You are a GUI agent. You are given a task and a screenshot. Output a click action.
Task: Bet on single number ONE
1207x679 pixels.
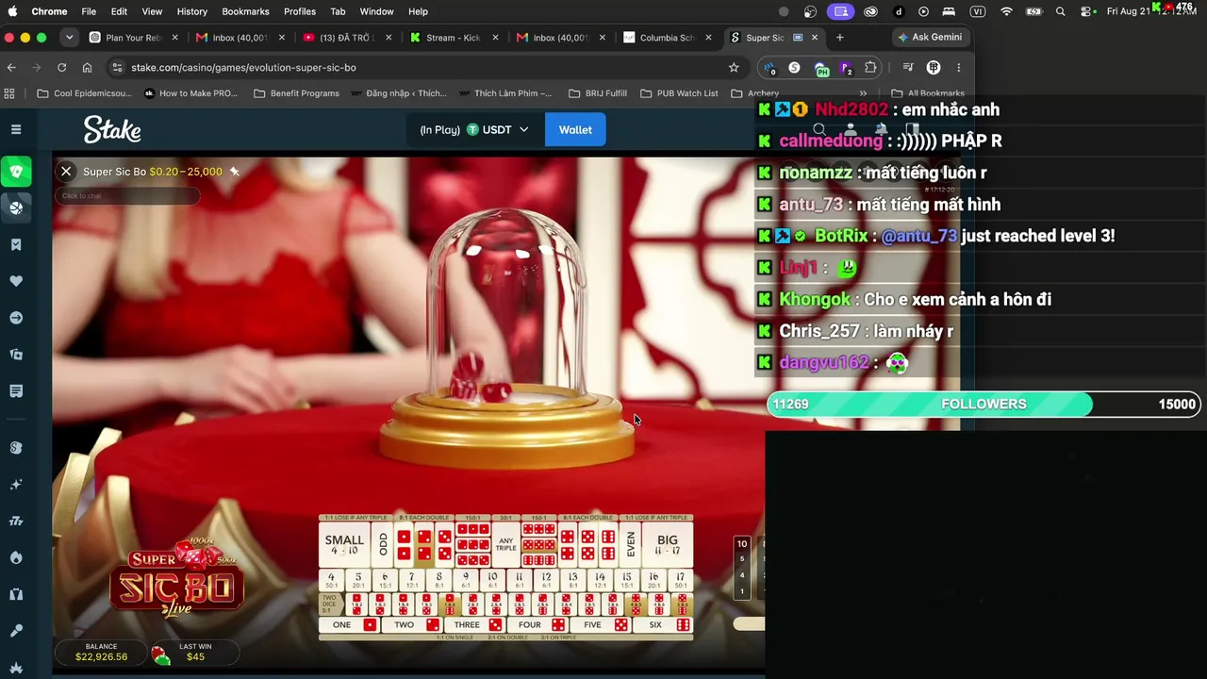pos(350,625)
